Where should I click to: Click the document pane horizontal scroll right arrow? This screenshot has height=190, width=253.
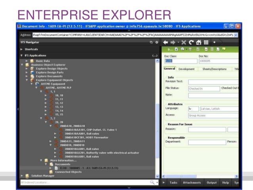(236, 176)
